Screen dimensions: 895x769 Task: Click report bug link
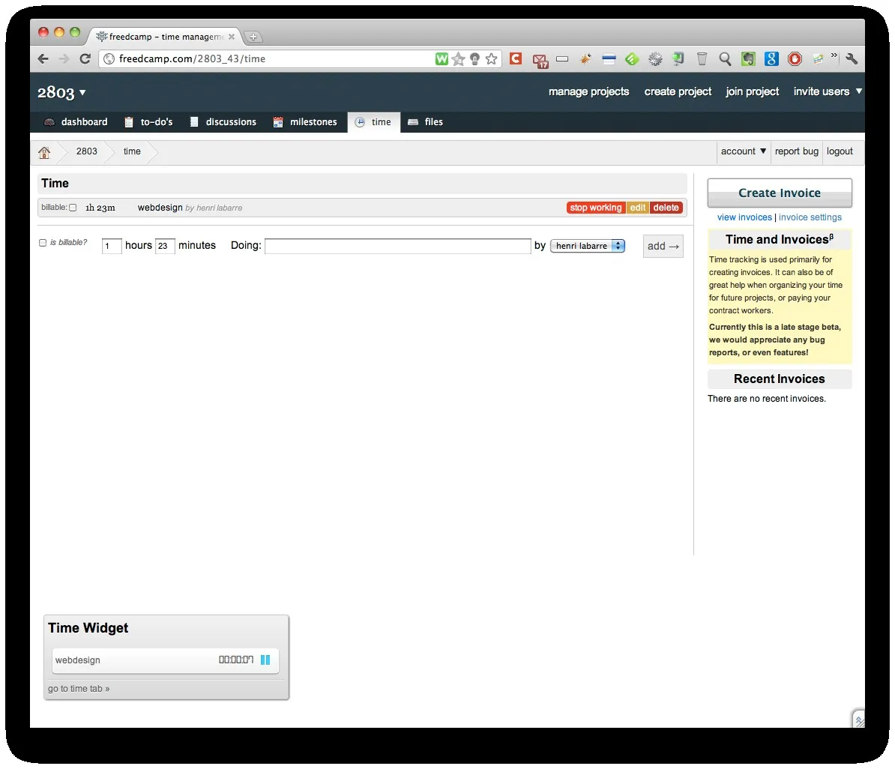point(796,151)
